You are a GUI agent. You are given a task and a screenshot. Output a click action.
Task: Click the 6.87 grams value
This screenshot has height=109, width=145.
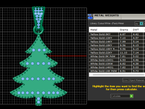123,34
